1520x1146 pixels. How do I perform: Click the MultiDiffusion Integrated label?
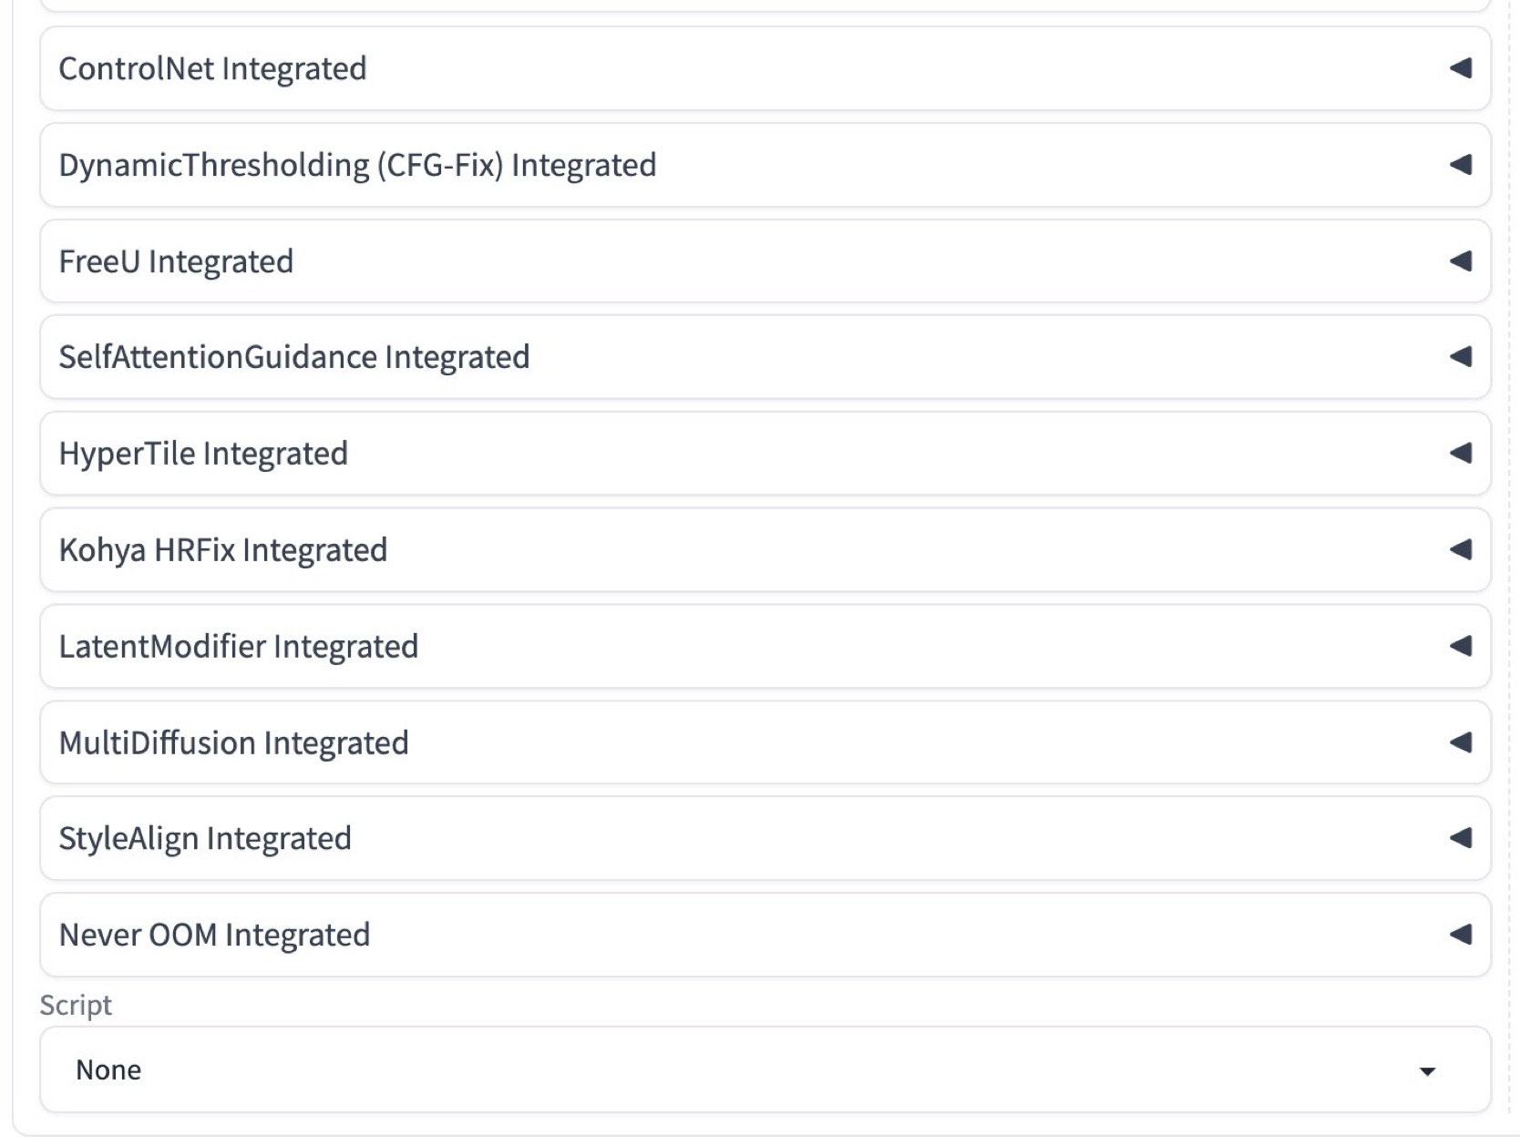pos(233,743)
